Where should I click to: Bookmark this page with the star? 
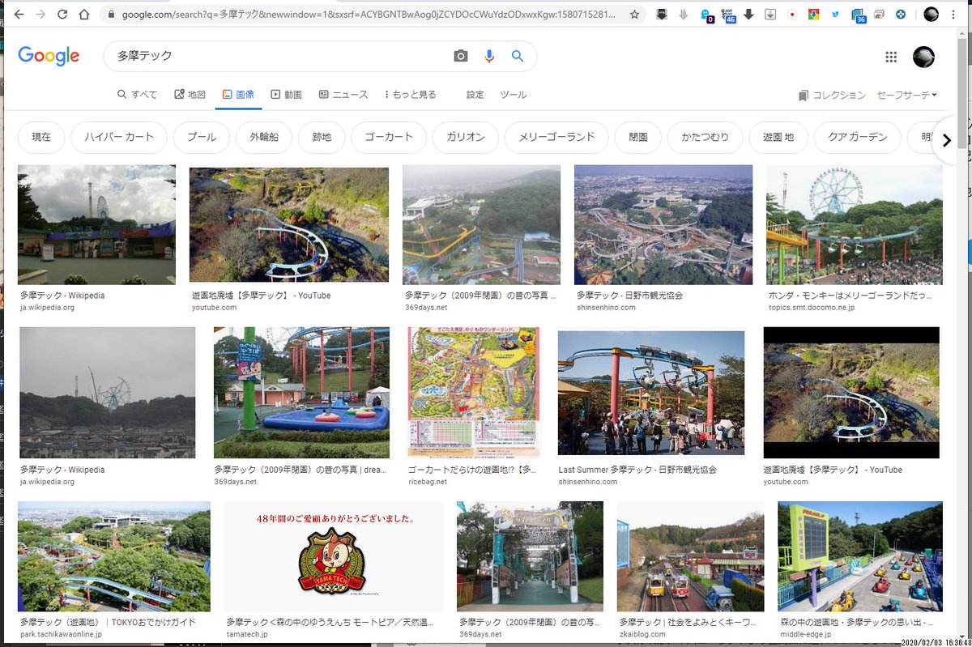[x=634, y=15]
